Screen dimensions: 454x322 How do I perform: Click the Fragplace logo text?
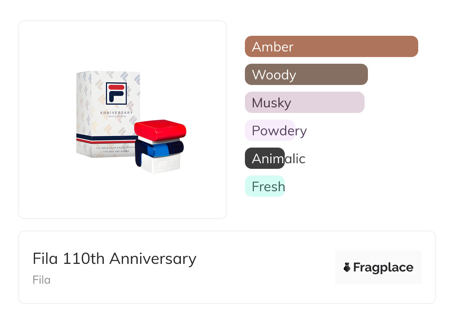pos(383,267)
